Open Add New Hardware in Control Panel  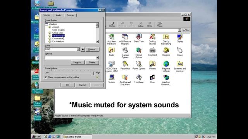click(112, 39)
